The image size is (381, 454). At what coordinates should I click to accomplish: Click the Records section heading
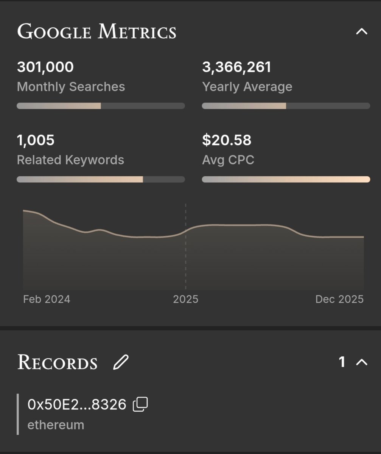point(58,362)
